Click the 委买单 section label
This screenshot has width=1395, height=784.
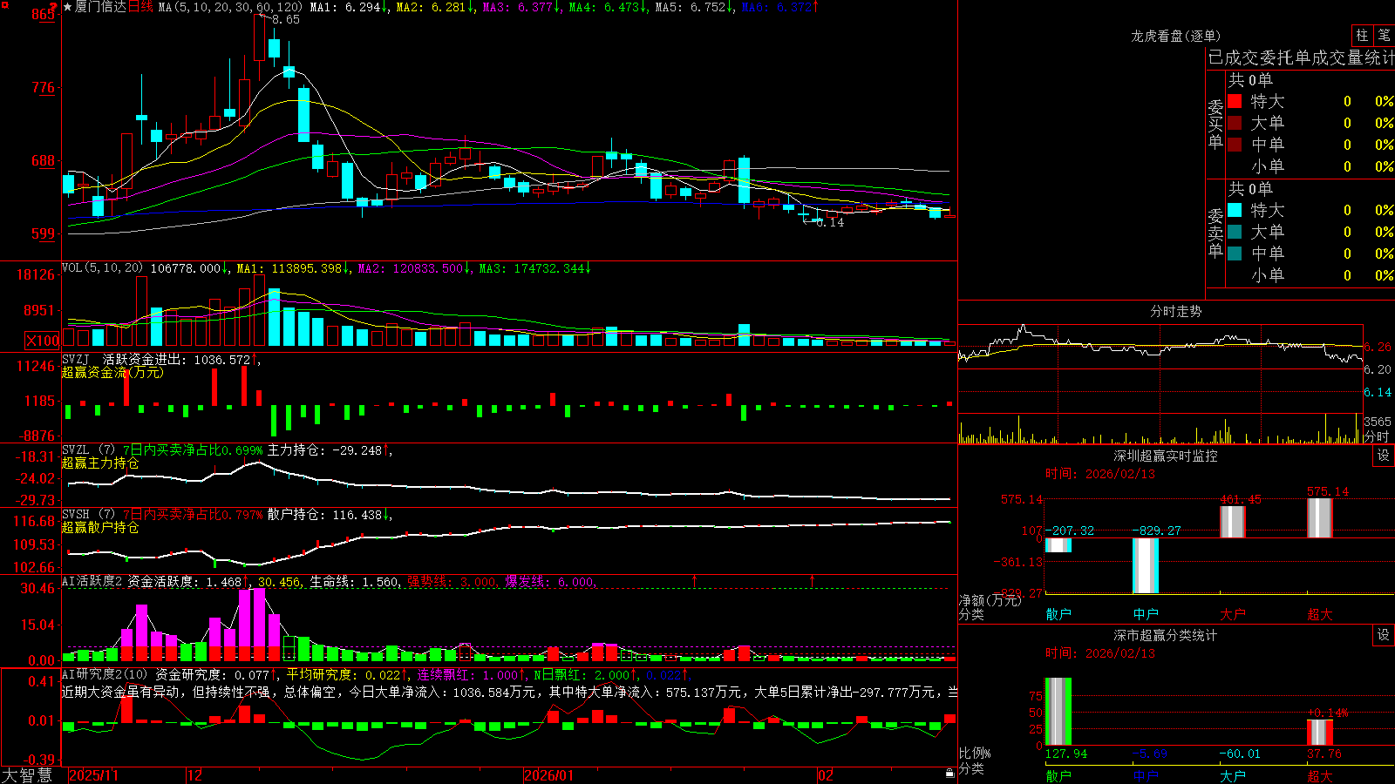pos(1215,124)
